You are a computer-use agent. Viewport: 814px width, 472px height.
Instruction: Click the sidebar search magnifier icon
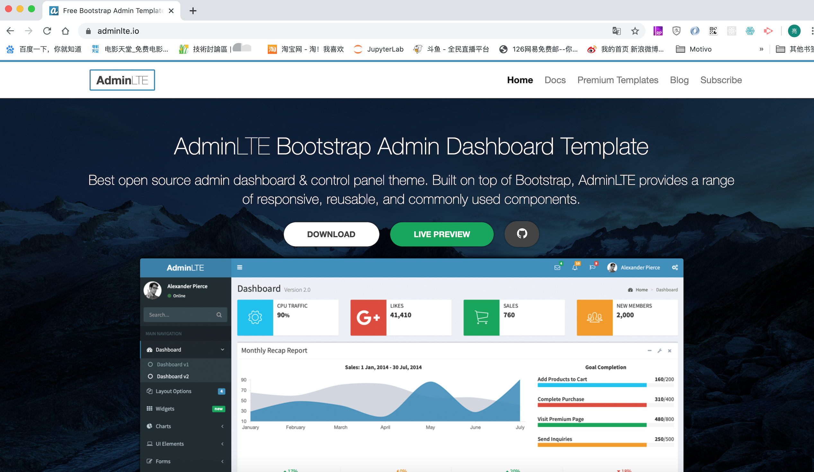[x=219, y=315]
